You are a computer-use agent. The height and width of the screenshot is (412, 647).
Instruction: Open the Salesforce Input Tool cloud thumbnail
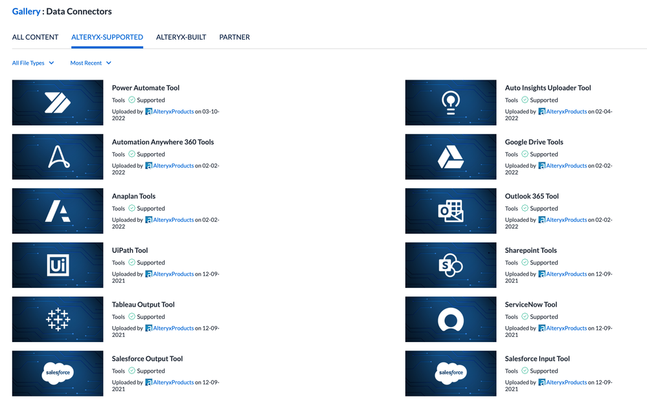click(x=451, y=373)
